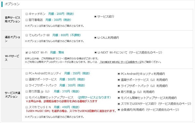This screenshot has width=195, height=123.
Task: Open the サービス紹介 link
Action: coord(106,17)
